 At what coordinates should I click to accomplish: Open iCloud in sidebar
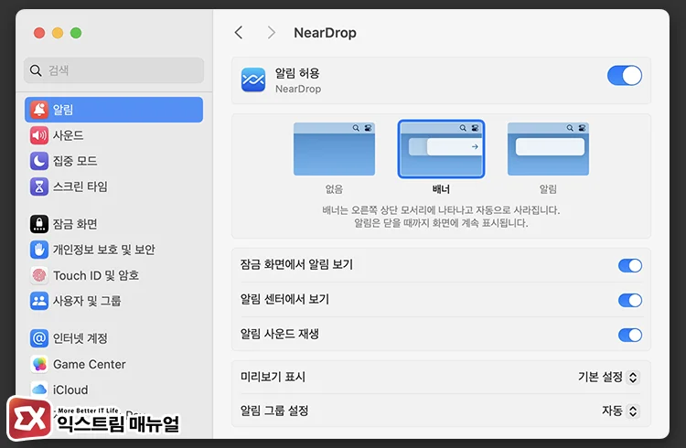(113, 389)
